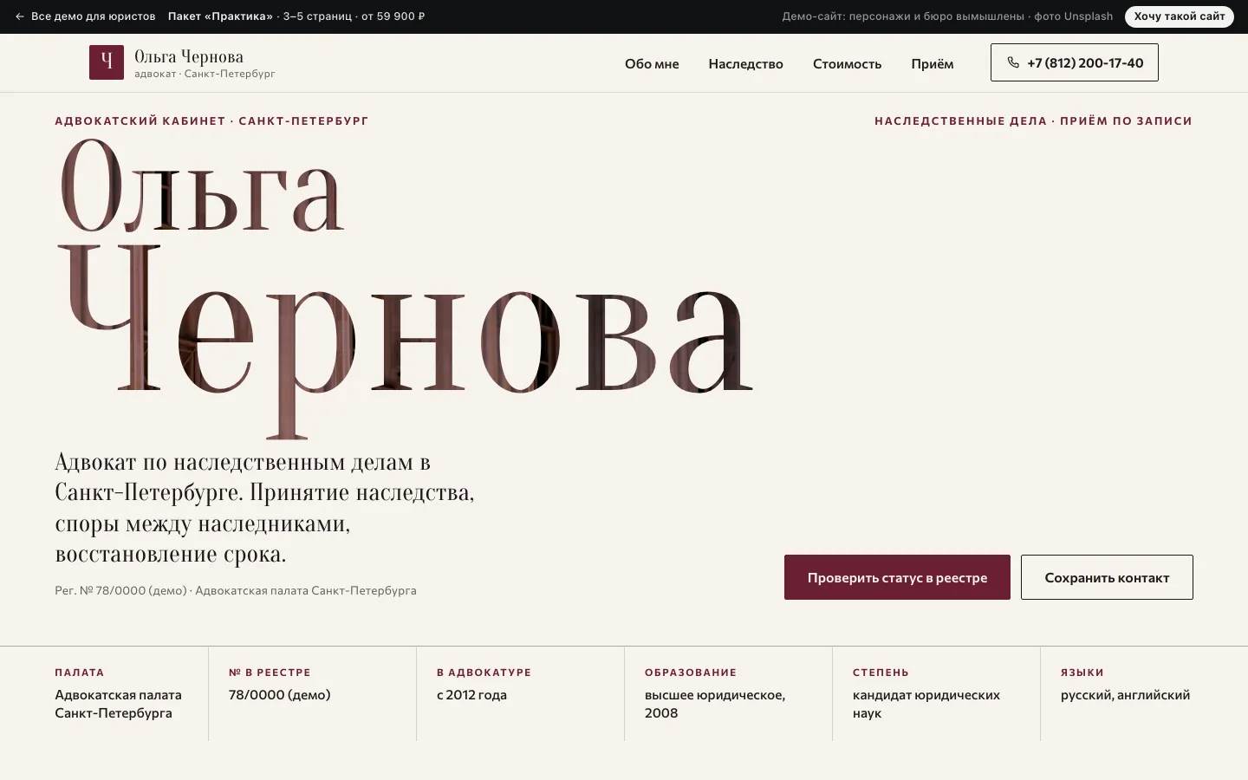
Task: Click 'Демо-сайт: персонажи и бюро вымышлены' notice
Action: 903,16
